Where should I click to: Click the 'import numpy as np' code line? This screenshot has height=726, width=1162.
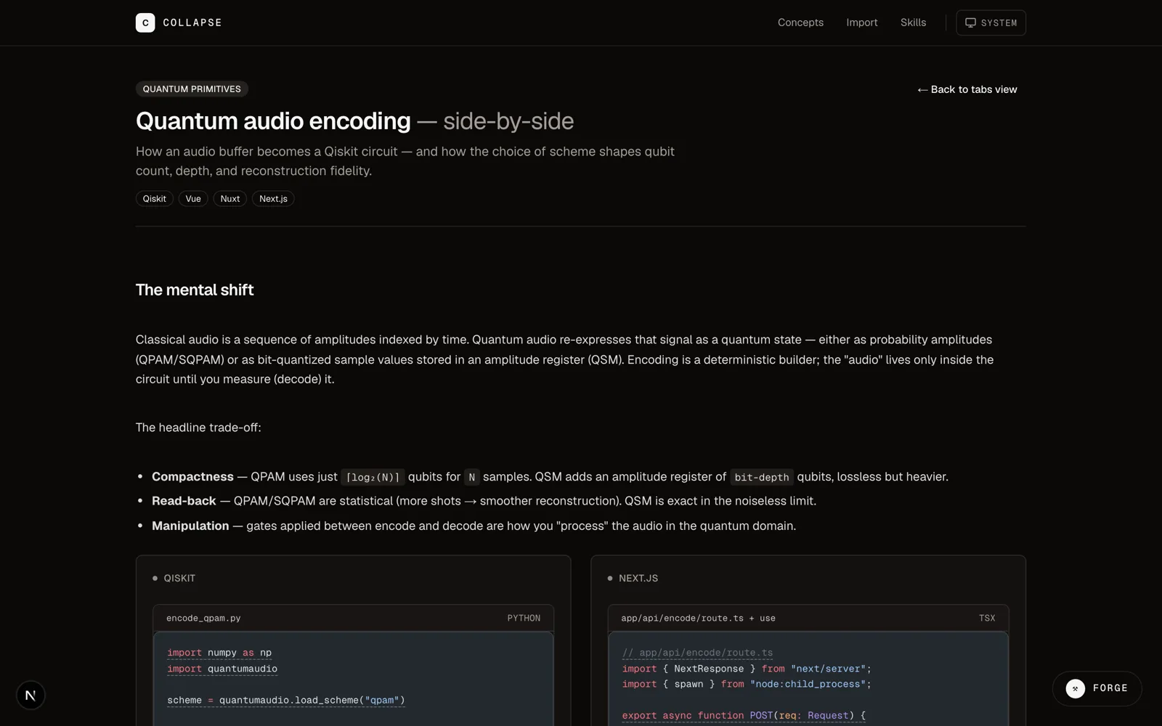click(x=219, y=653)
